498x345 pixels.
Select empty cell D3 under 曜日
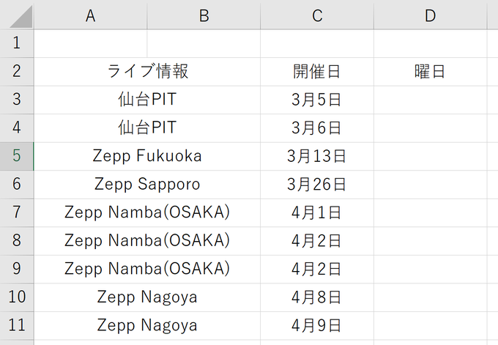coord(430,99)
